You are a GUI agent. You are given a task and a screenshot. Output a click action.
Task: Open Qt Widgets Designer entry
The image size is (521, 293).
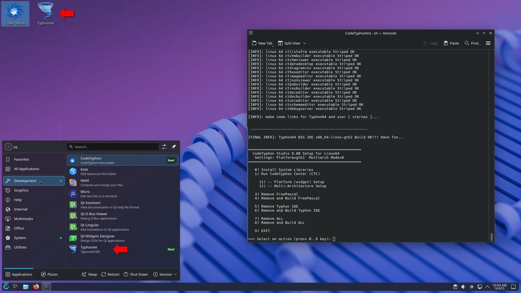pos(123,238)
